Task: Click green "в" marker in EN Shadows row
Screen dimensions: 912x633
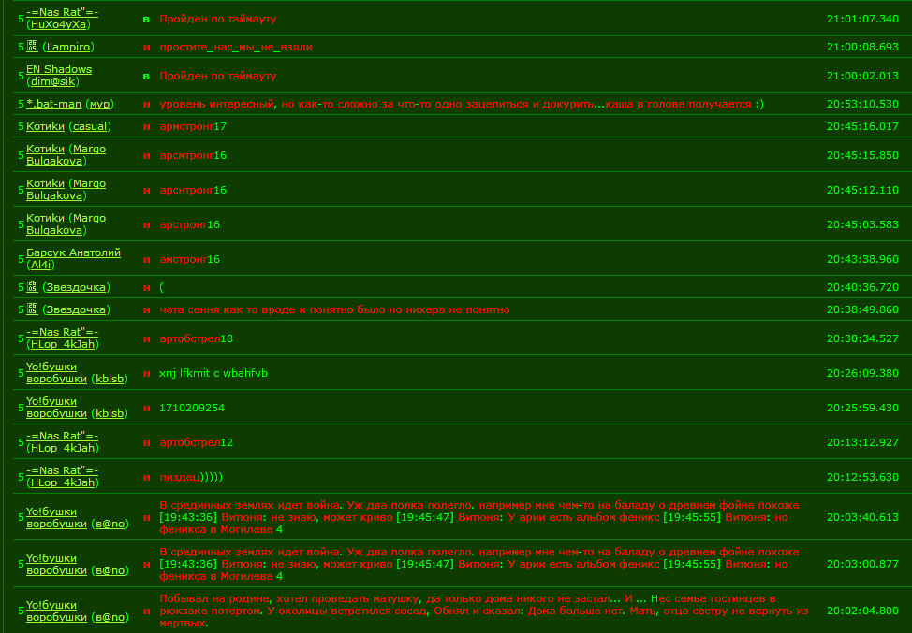Action: click(x=146, y=76)
